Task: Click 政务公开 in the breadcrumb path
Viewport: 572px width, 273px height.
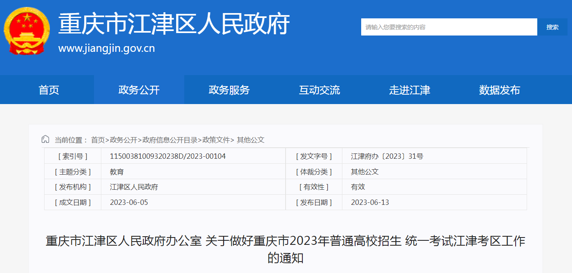Action: coord(124,140)
